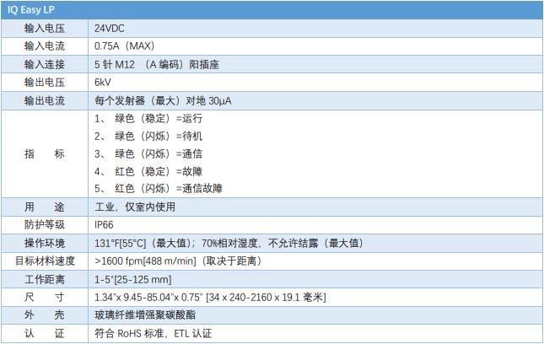This screenshot has height=344, width=544.
Task: Click line 5、红色 (闪烁) =通信故障
Action: (159, 189)
